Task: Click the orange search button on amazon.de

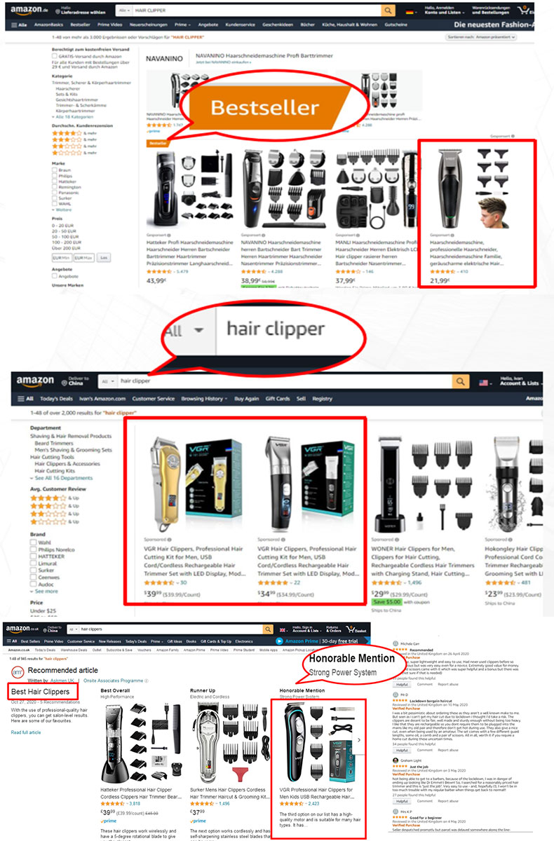Action: 389,11
